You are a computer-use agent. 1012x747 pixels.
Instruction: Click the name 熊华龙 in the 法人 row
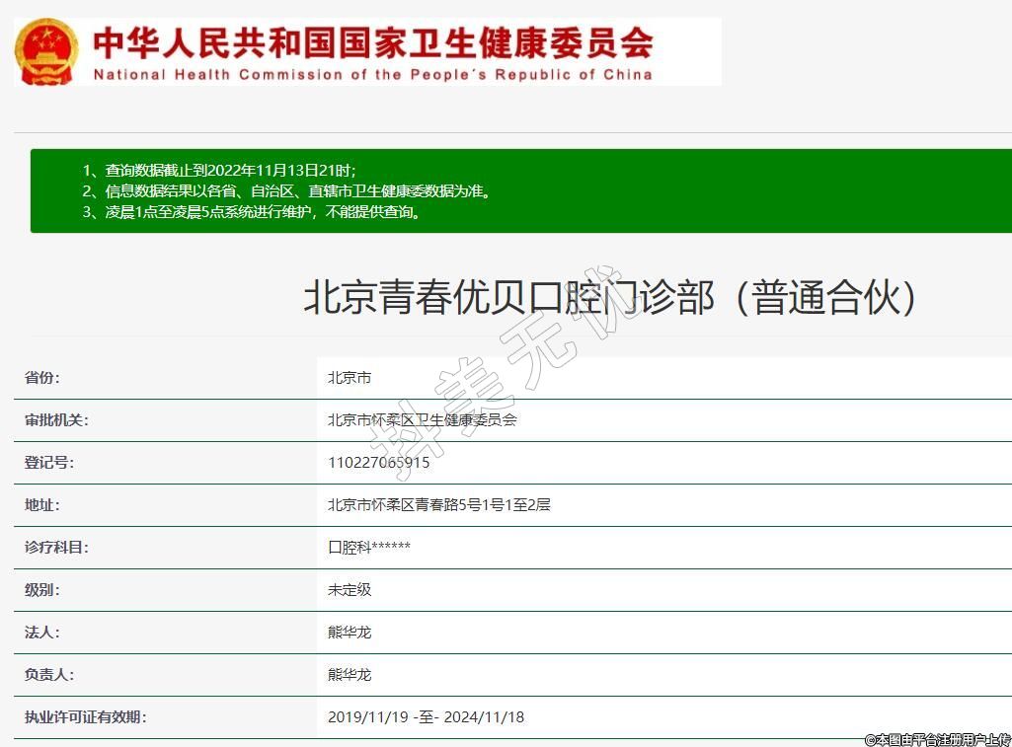(350, 633)
